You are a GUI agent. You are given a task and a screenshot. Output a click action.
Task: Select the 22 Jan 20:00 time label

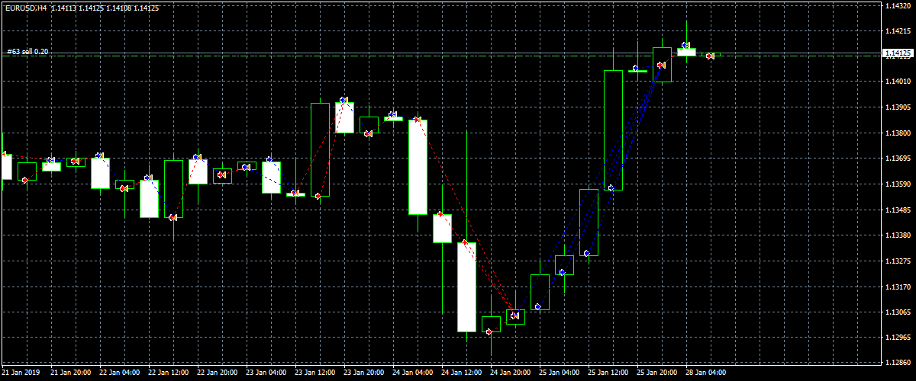coord(217,373)
